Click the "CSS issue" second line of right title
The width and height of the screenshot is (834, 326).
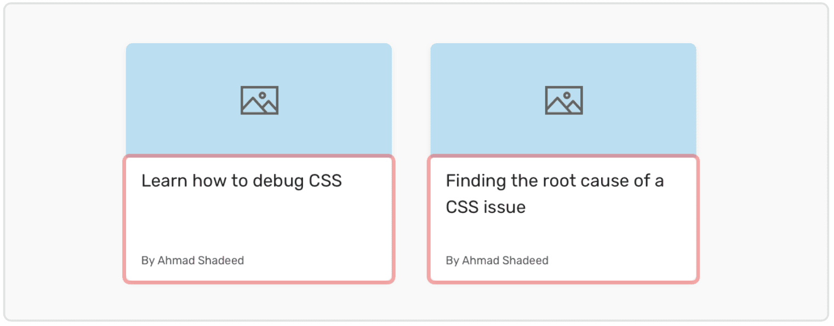pyautogui.click(x=485, y=207)
